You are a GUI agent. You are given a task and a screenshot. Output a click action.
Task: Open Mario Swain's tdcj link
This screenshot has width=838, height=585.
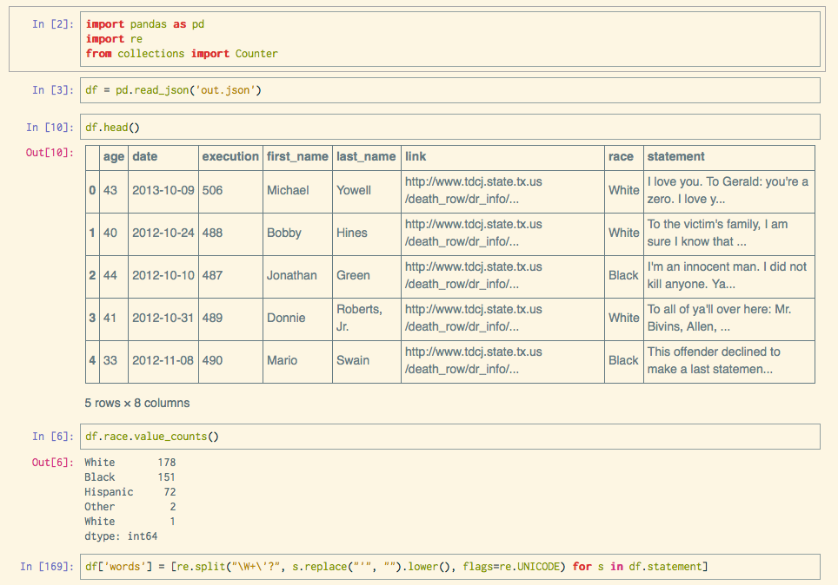[474, 360]
